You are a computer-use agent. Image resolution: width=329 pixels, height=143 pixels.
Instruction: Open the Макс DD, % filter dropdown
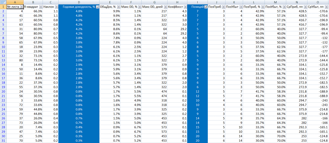[139, 7]
